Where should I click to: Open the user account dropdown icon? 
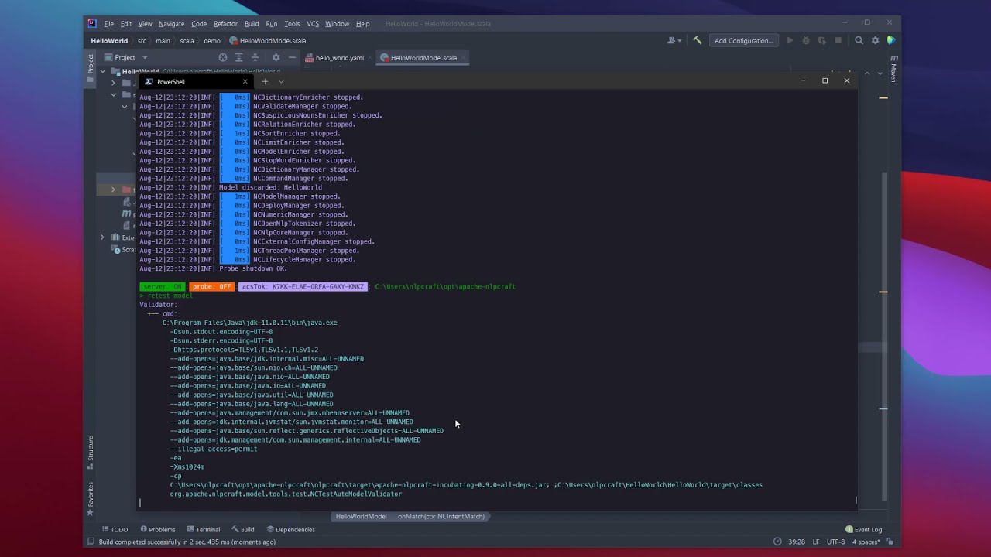674,40
